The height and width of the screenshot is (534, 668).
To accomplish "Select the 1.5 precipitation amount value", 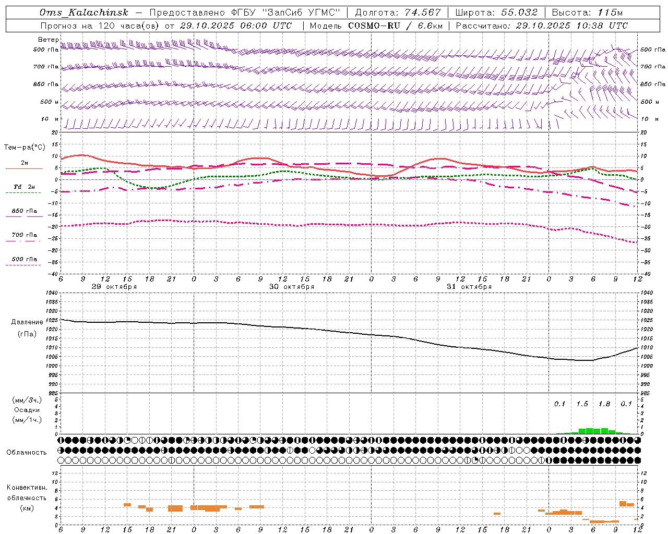I will [x=582, y=404].
